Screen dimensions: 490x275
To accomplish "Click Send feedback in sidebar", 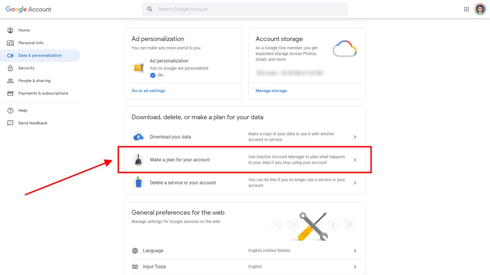I will click(40, 123).
